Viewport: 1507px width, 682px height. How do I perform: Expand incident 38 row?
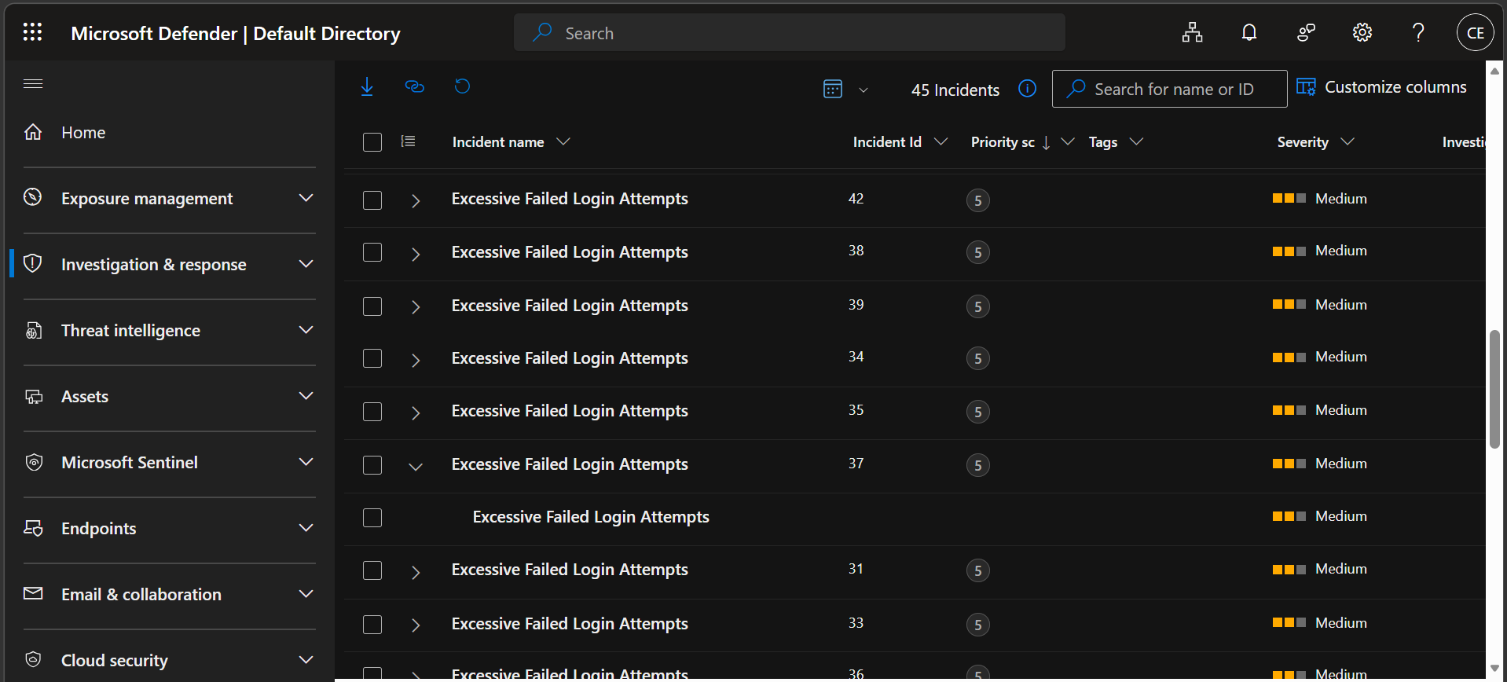pyautogui.click(x=416, y=254)
